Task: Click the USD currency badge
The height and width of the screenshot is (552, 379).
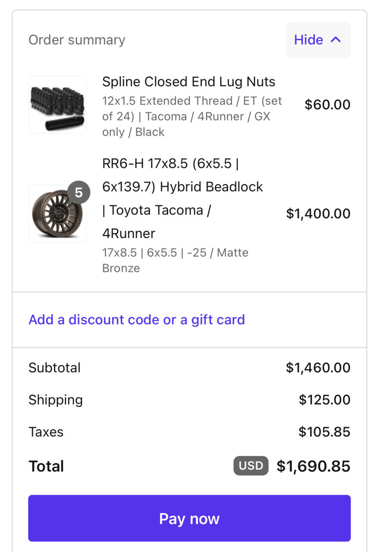Action: coord(251,466)
